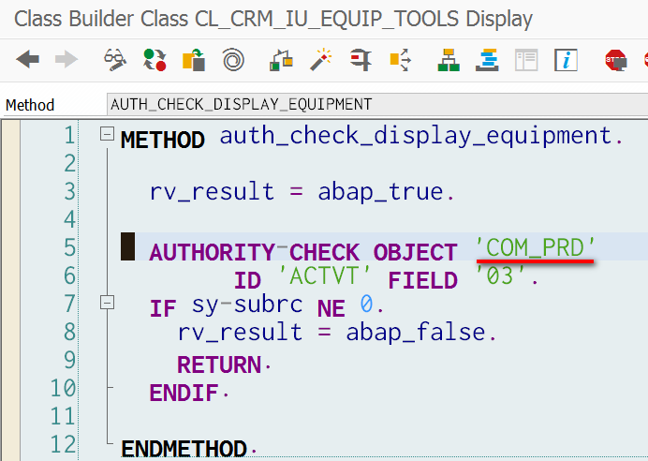This screenshot has height=461, width=648.
Task: Click line number 5 in the gutter
Action: pyautogui.click(x=70, y=248)
